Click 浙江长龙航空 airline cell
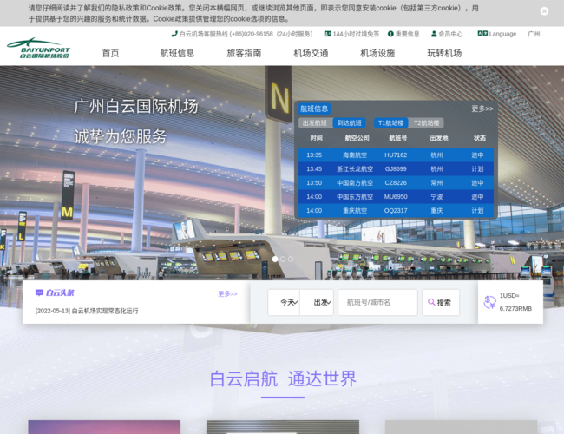 coord(355,168)
